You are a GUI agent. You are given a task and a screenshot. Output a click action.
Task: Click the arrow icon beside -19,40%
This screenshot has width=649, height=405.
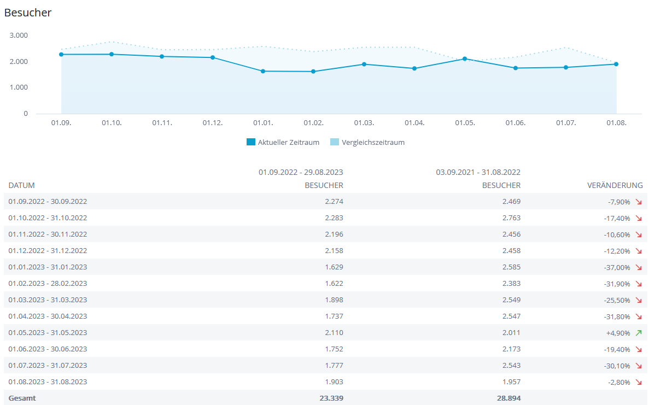click(638, 349)
